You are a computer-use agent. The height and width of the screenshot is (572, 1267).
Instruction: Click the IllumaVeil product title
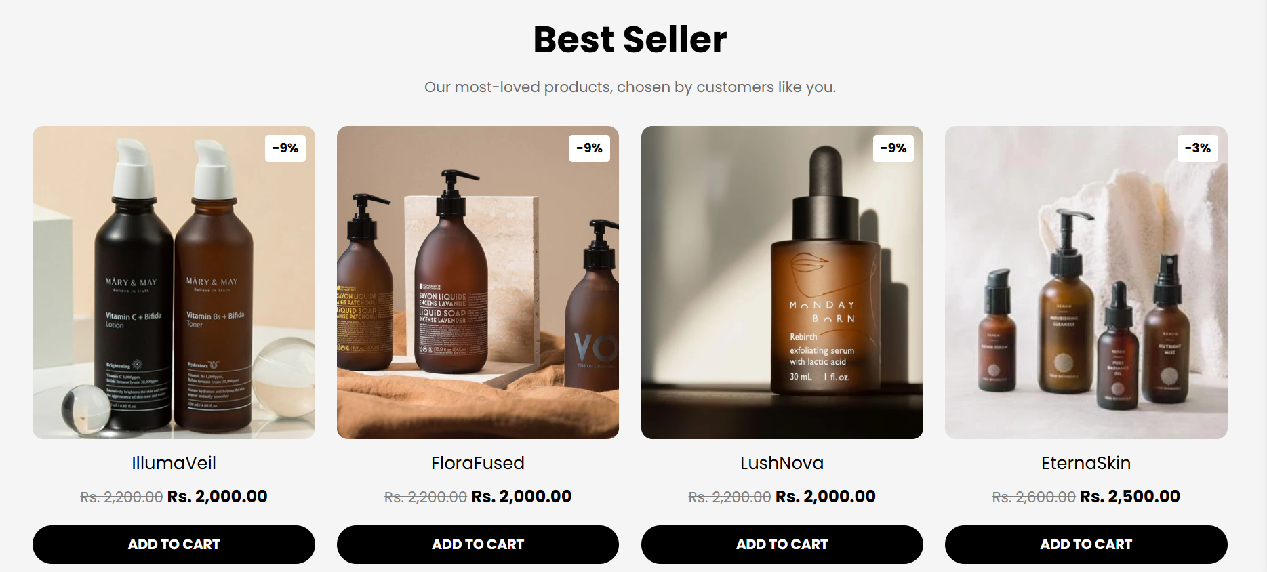(x=174, y=463)
